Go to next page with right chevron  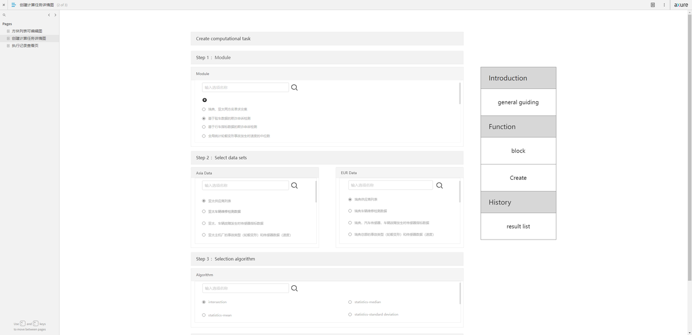(55, 15)
